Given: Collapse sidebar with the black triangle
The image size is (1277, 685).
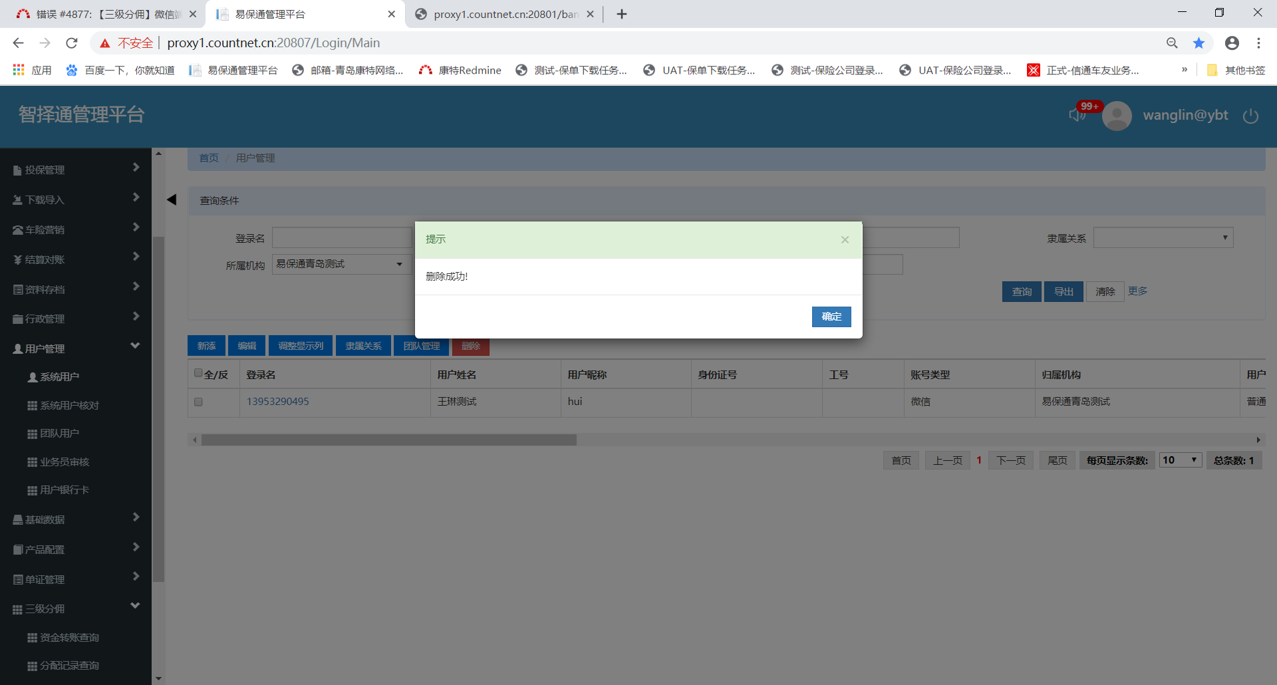Looking at the screenshot, I should click(172, 200).
